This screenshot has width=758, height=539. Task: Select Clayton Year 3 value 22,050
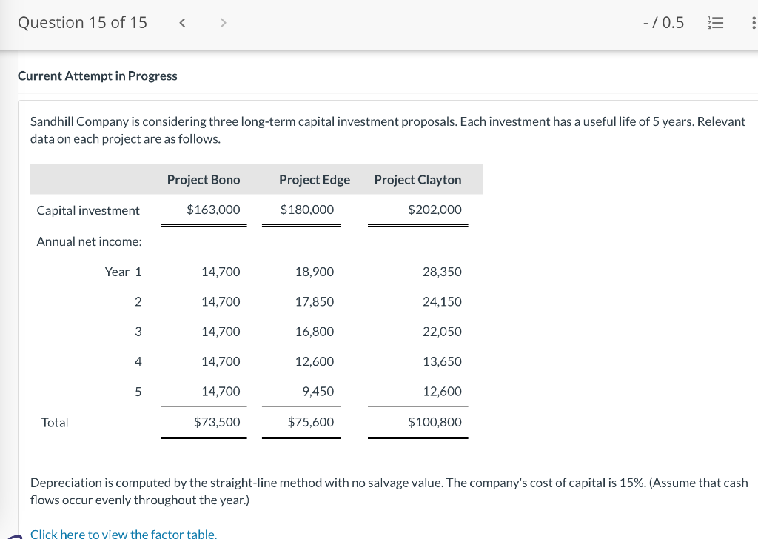tap(443, 332)
